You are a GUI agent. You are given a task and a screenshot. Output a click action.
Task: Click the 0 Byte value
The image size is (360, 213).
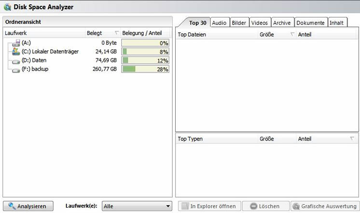point(109,43)
